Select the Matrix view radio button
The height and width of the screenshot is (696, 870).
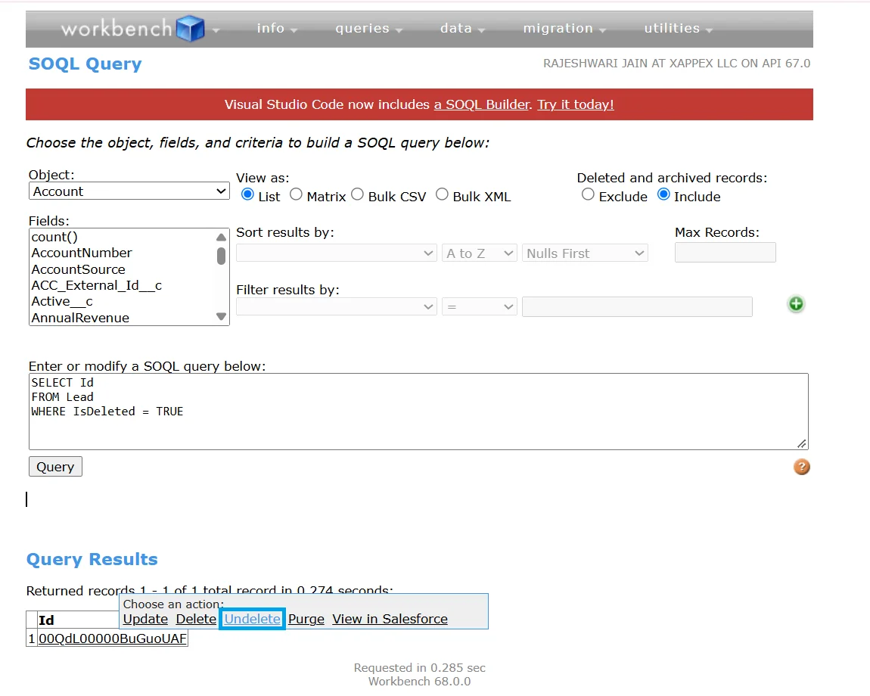coord(297,194)
